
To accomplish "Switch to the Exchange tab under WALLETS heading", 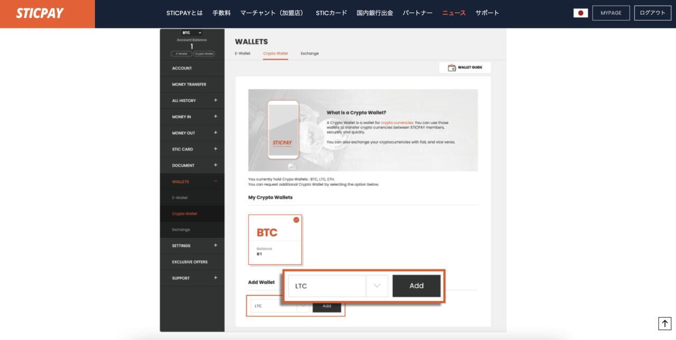I will point(309,53).
